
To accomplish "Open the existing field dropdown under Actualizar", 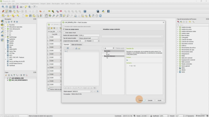I will 132,37.
